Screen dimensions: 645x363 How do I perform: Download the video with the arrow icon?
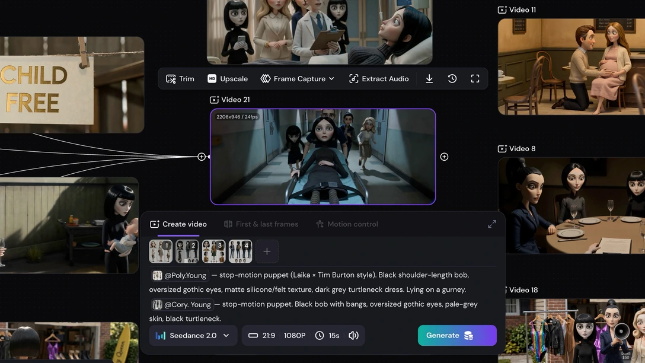click(x=429, y=79)
